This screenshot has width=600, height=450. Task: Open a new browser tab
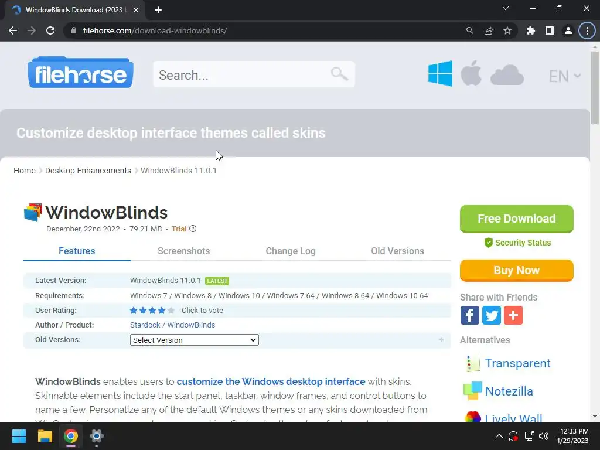click(x=158, y=10)
